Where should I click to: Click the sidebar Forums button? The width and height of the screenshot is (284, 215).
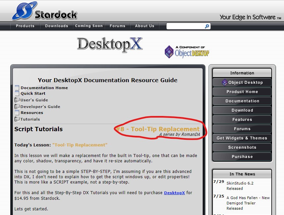(x=242, y=129)
